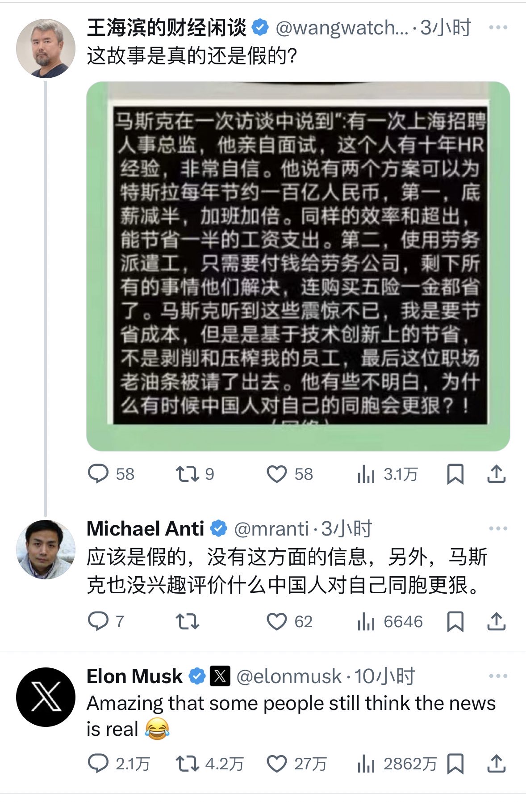Like Michael Anti's reply
Screen dimensions: 526x802
point(276,621)
